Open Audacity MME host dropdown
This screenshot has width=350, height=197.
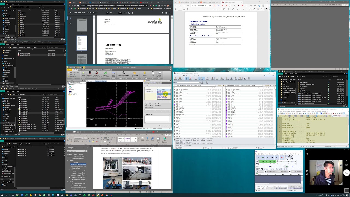tap(260, 172)
